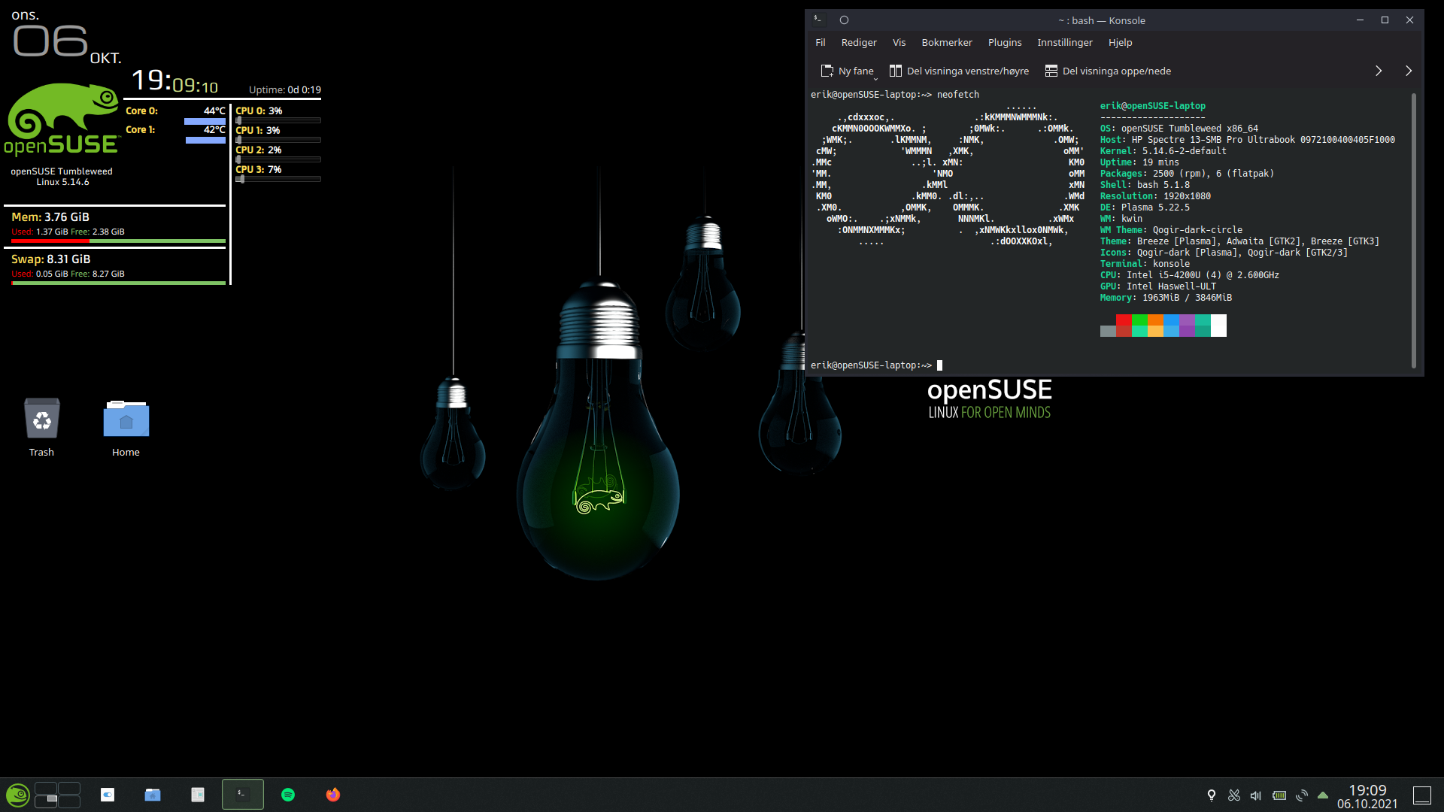This screenshot has width=1444, height=812.
Task: Click the active Konsole taskbar entry
Action: coord(243,795)
